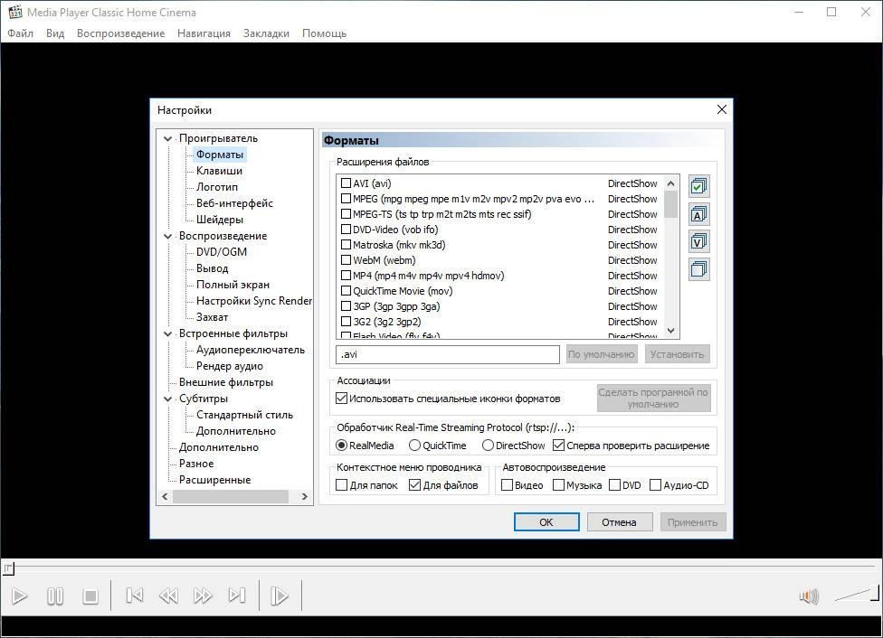Viewport: 883px width, 638px height.
Task: Check QuickTime Movie (mov) checkbox
Action: [x=346, y=290]
